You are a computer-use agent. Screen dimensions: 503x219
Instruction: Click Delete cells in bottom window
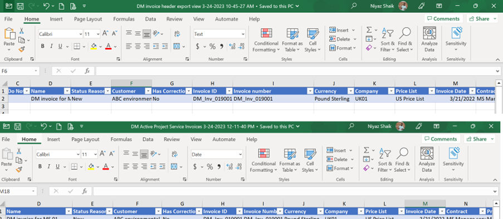click(x=340, y=159)
